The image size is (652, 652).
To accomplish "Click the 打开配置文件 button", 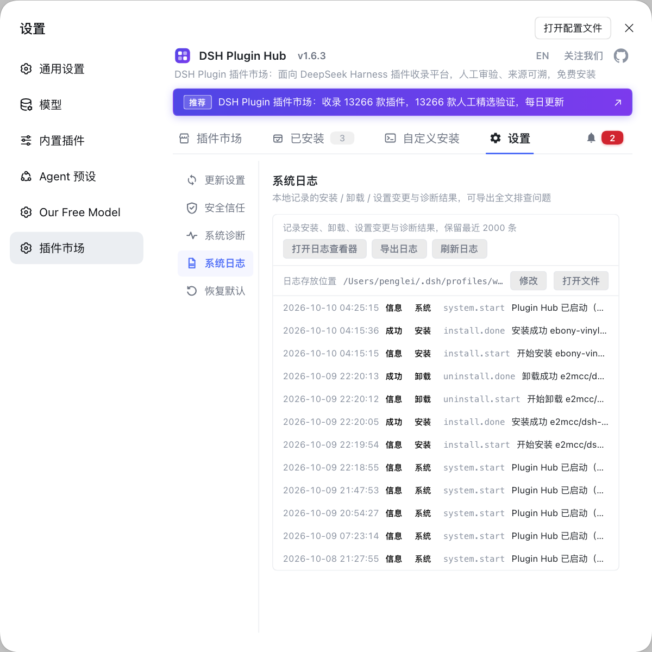I will [x=573, y=28].
